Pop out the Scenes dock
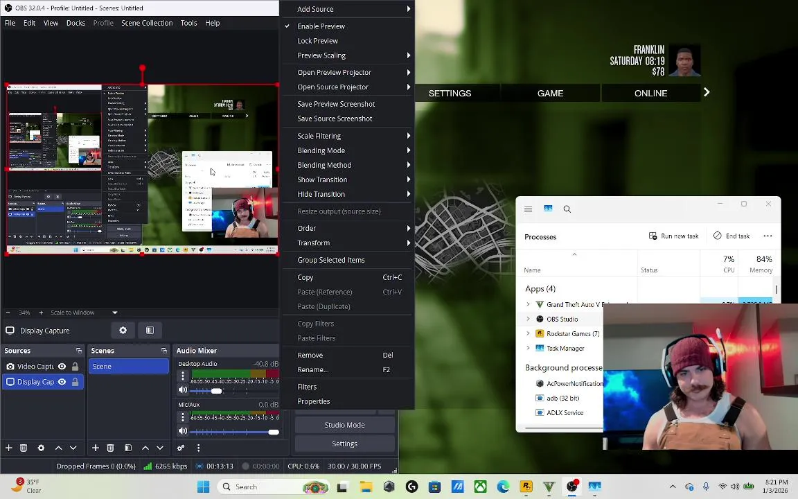 point(164,350)
